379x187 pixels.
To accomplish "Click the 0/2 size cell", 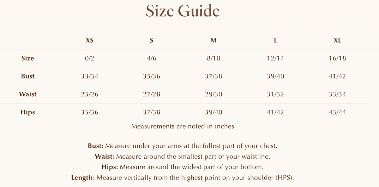I will [x=90, y=59].
